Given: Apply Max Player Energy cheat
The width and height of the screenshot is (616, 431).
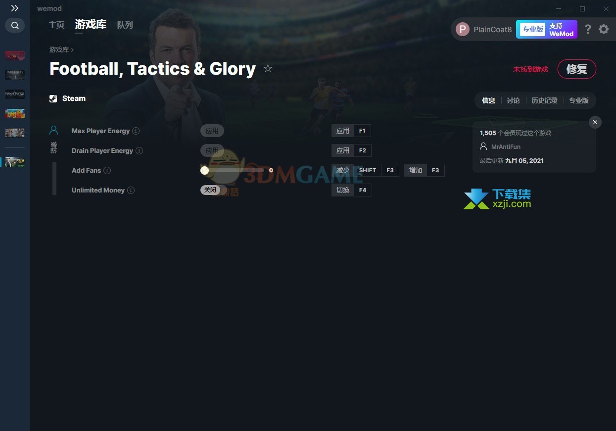Looking at the screenshot, I should pos(212,131).
